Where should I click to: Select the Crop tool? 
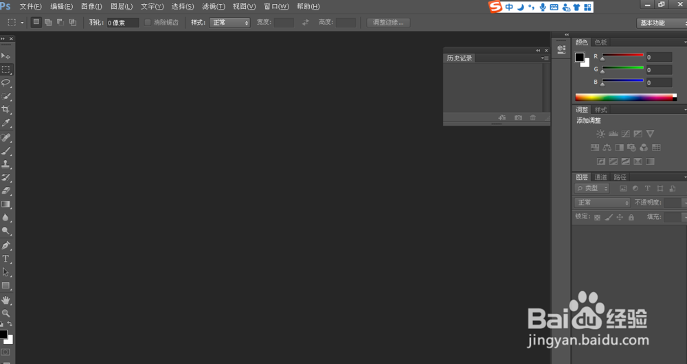click(x=5, y=109)
